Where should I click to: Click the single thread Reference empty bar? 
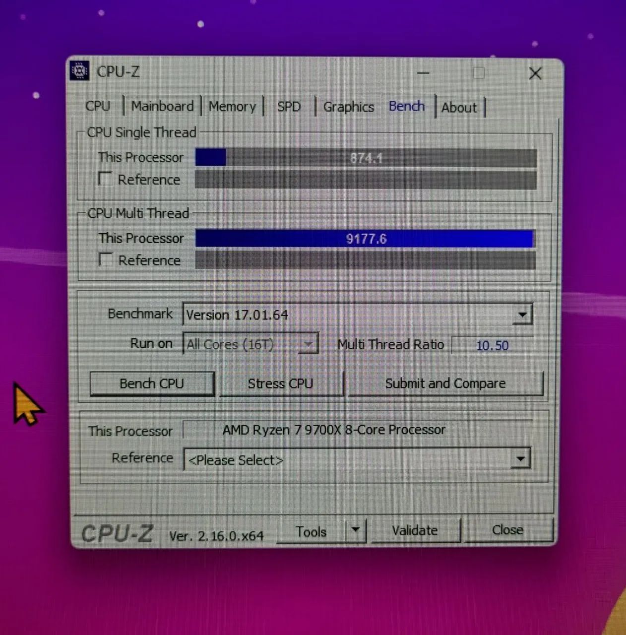366,180
